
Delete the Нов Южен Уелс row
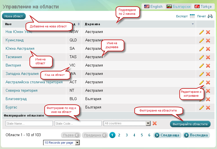208,32
